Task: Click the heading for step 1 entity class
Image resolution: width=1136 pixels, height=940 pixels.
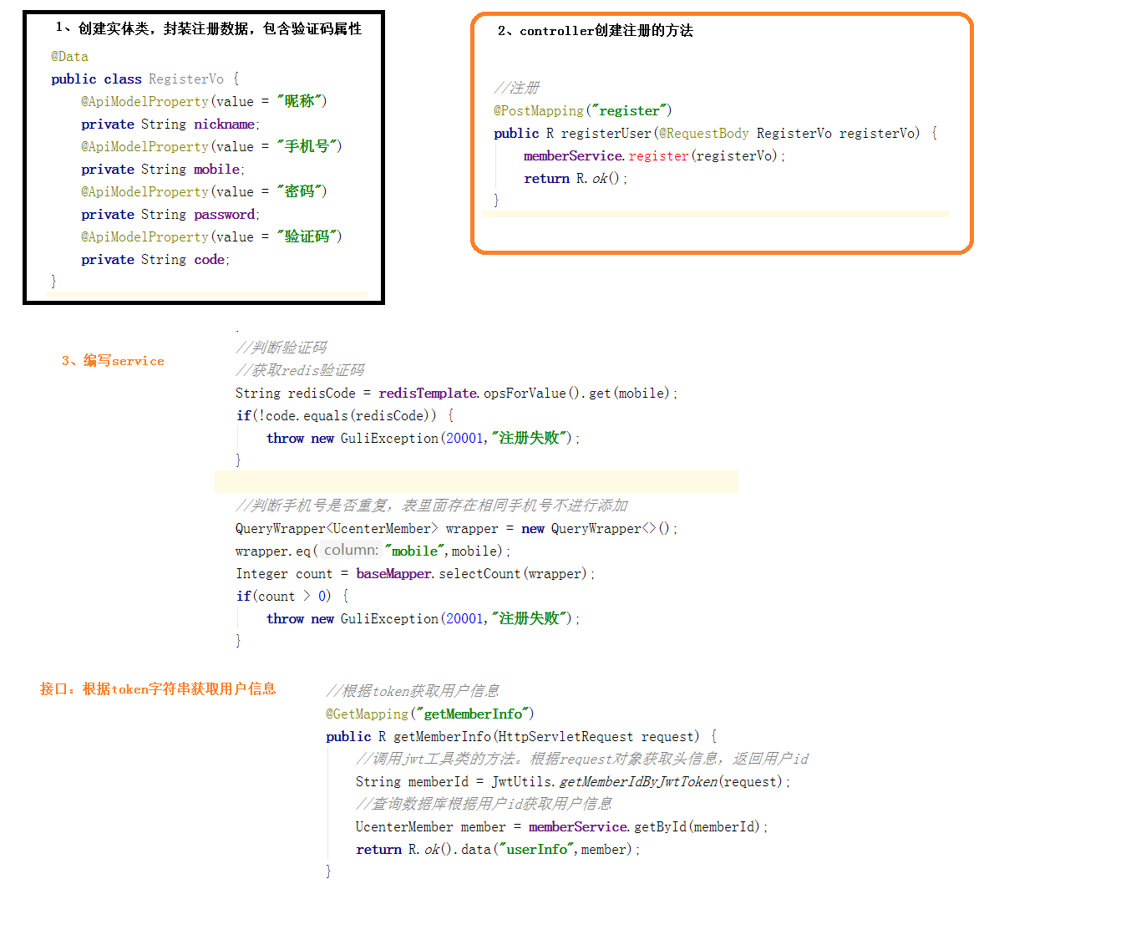Action: click(x=209, y=28)
